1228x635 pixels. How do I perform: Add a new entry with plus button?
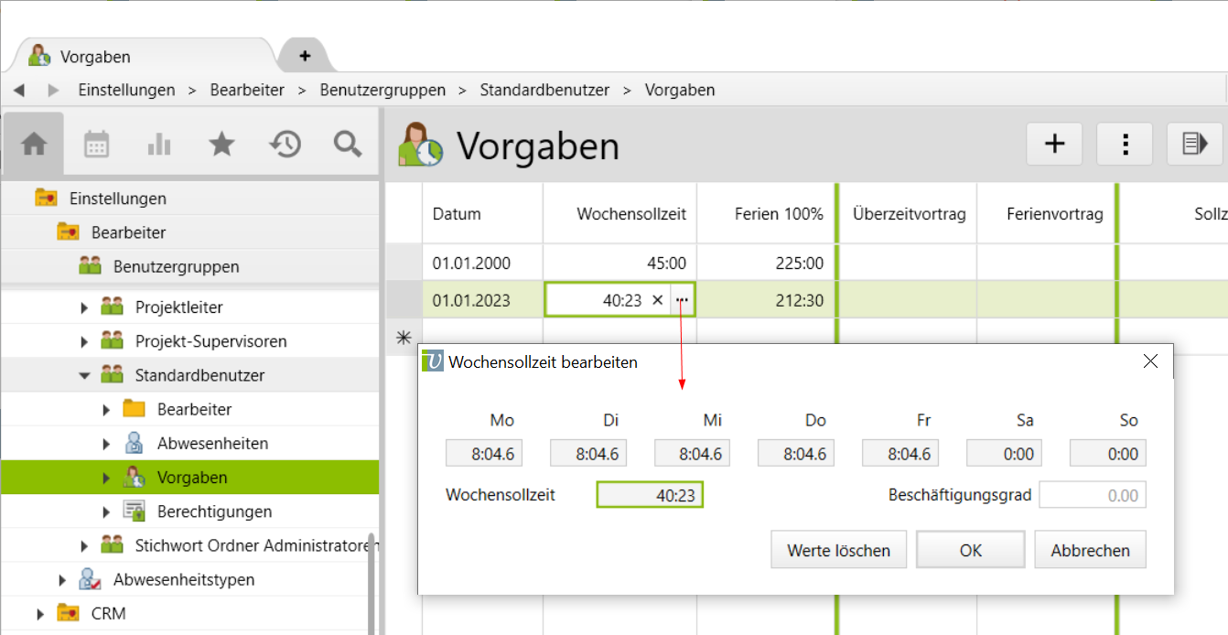click(x=1055, y=144)
